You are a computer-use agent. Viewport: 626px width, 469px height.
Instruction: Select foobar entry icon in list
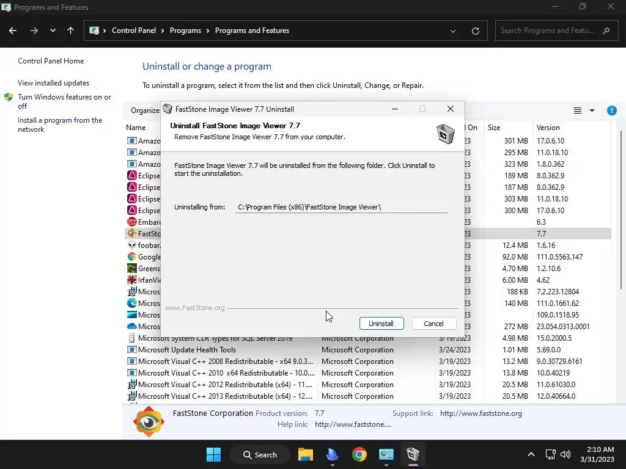click(x=132, y=245)
